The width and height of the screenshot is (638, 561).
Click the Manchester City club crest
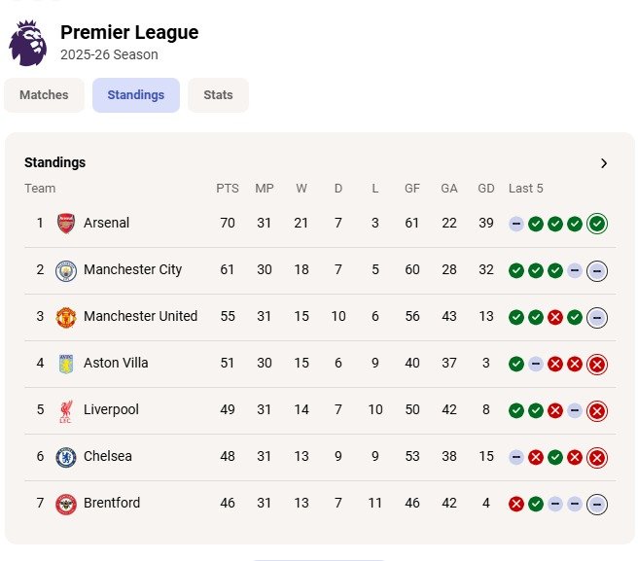coord(65,269)
